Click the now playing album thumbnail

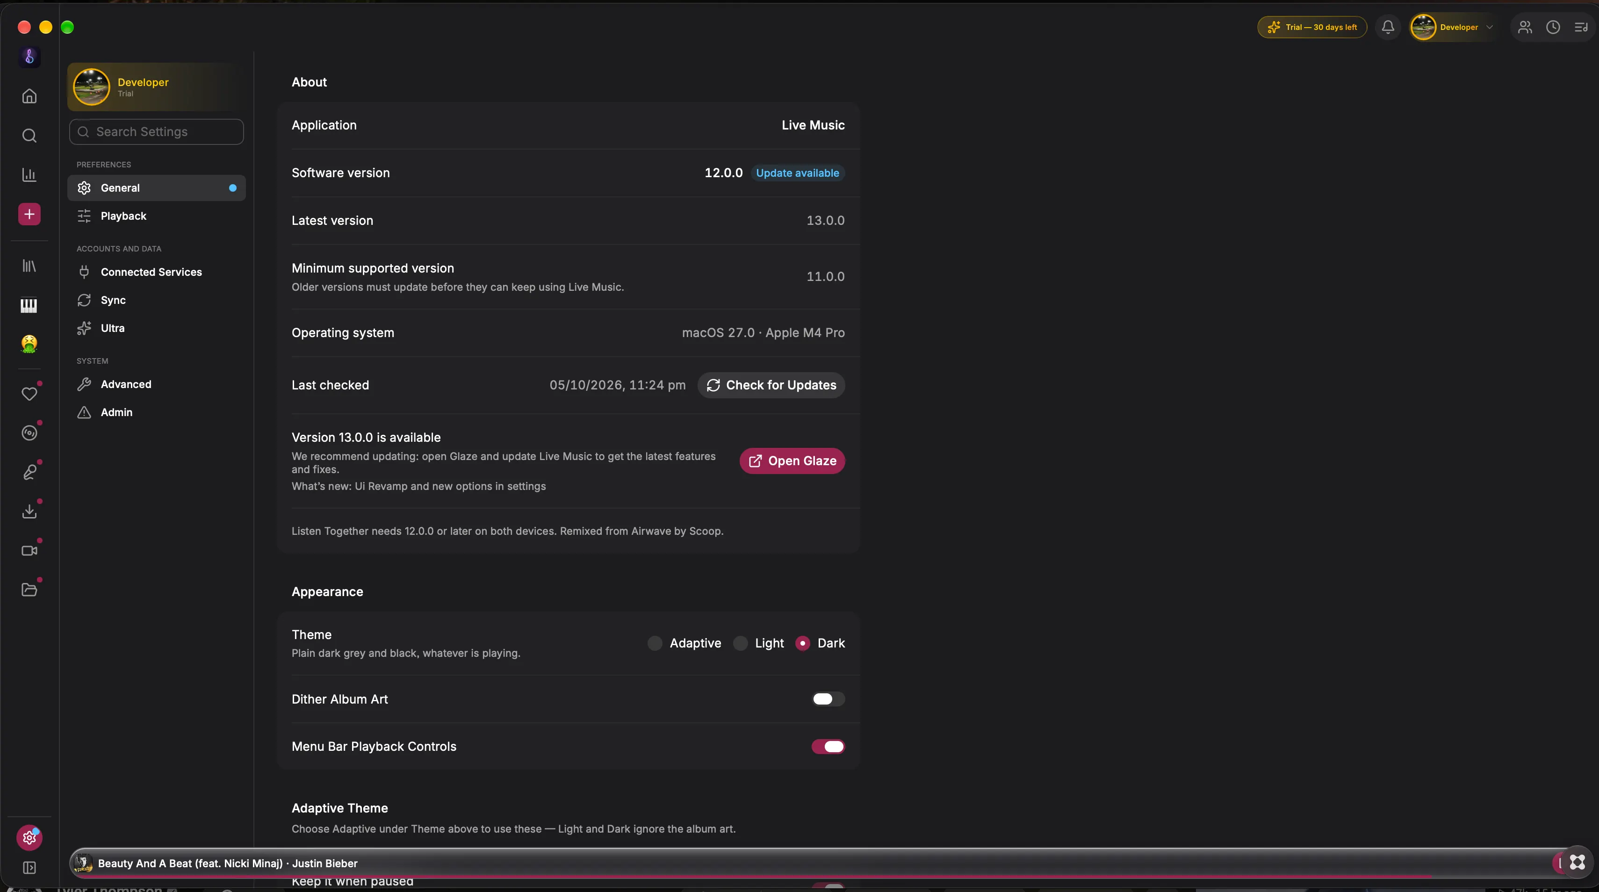click(x=83, y=863)
